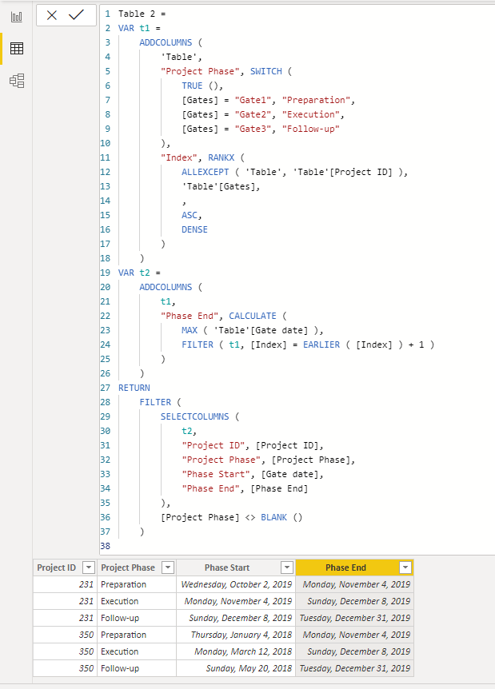Click "Preparation" string on line 7

[316, 100]
